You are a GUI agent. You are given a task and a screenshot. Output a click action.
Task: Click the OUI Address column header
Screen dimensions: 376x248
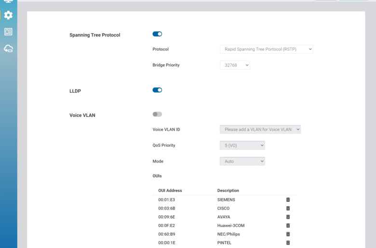point(170,191)
